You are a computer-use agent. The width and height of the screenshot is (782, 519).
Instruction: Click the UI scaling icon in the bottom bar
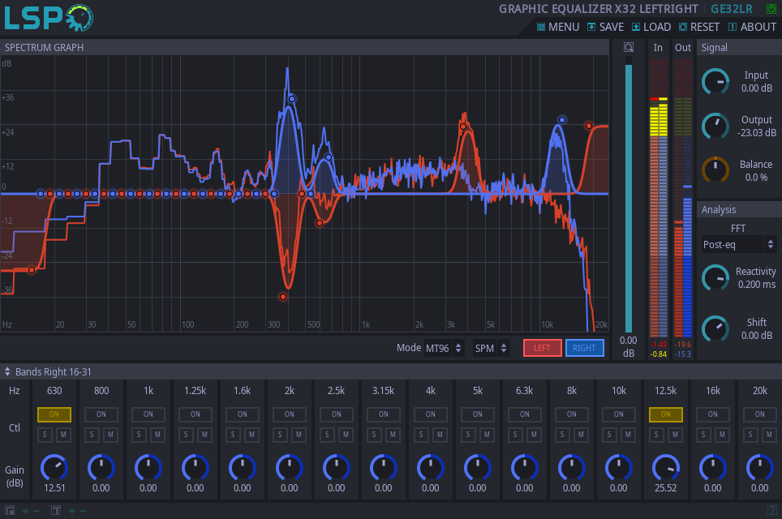click(x=10, y=511)
